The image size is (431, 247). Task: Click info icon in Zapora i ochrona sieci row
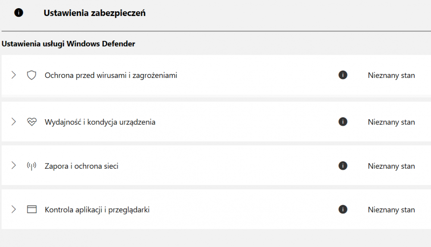343,166
